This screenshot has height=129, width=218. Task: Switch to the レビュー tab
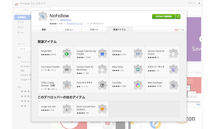(x=69, y=30)
